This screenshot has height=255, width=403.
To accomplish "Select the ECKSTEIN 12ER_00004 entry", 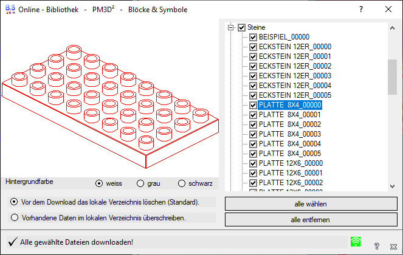I will click(x=295, y=86).
